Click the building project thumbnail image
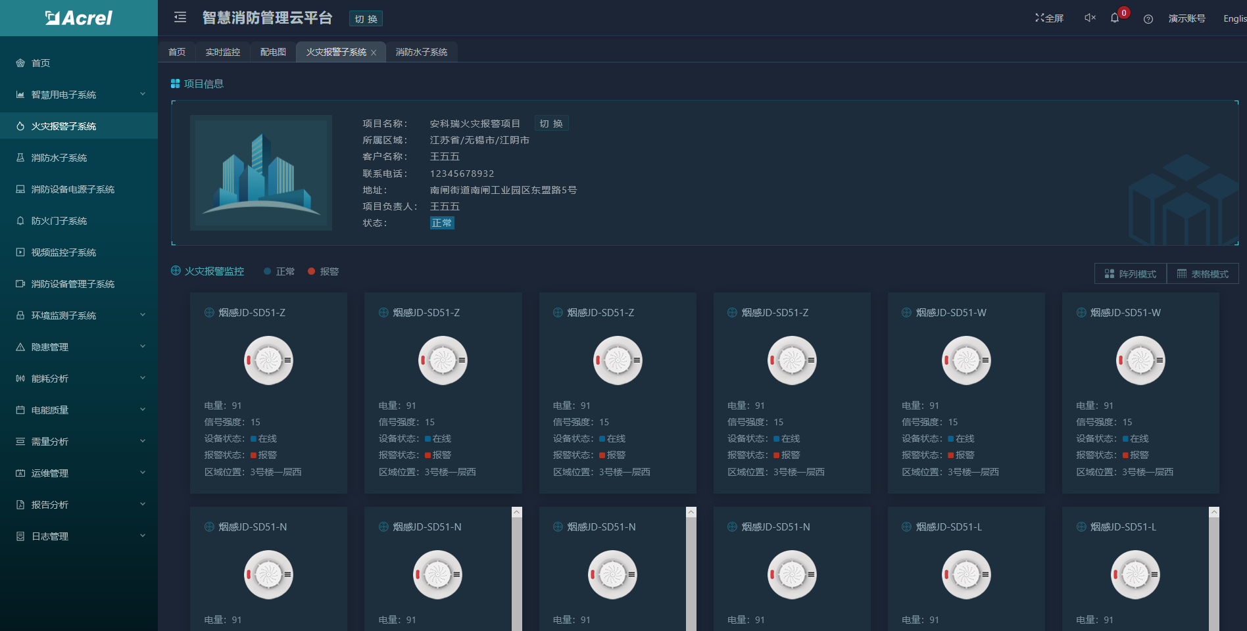 click(x=260, y=173)
